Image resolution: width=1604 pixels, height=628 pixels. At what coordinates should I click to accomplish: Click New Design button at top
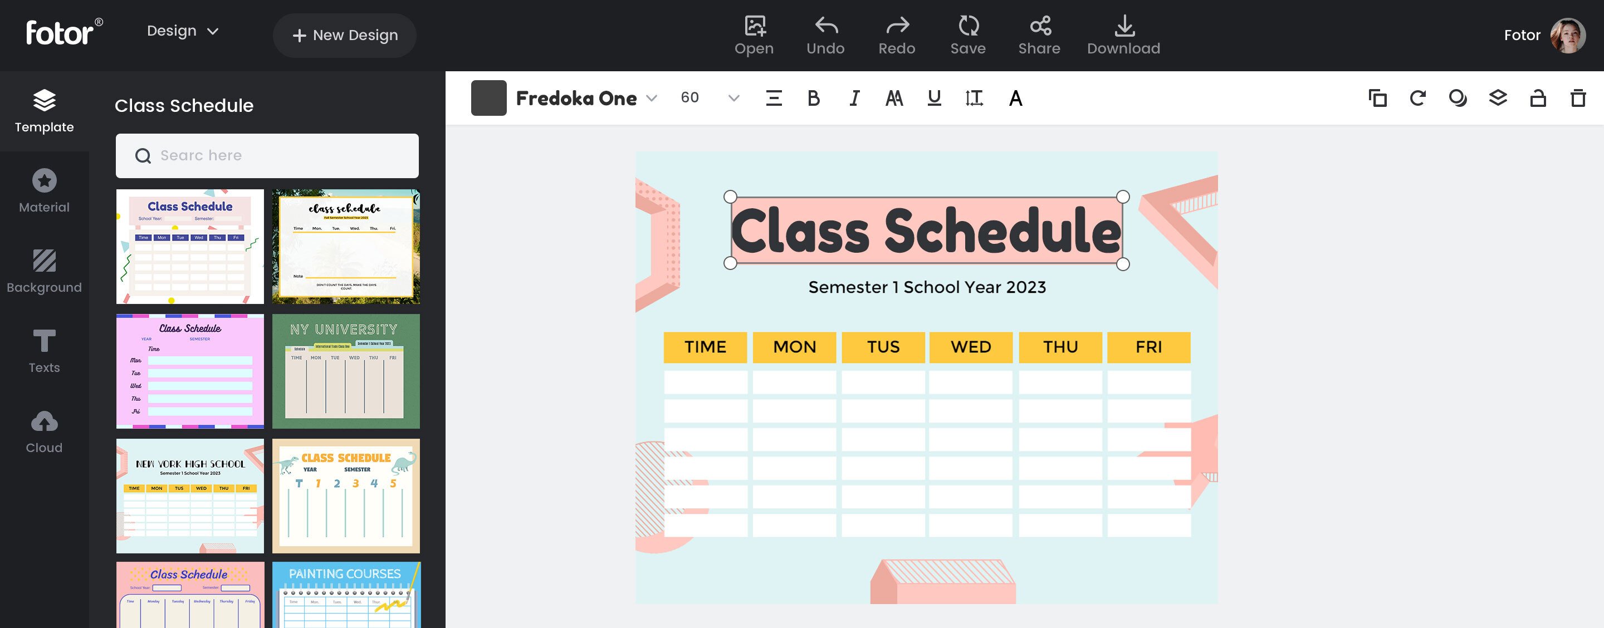(346, 36)
